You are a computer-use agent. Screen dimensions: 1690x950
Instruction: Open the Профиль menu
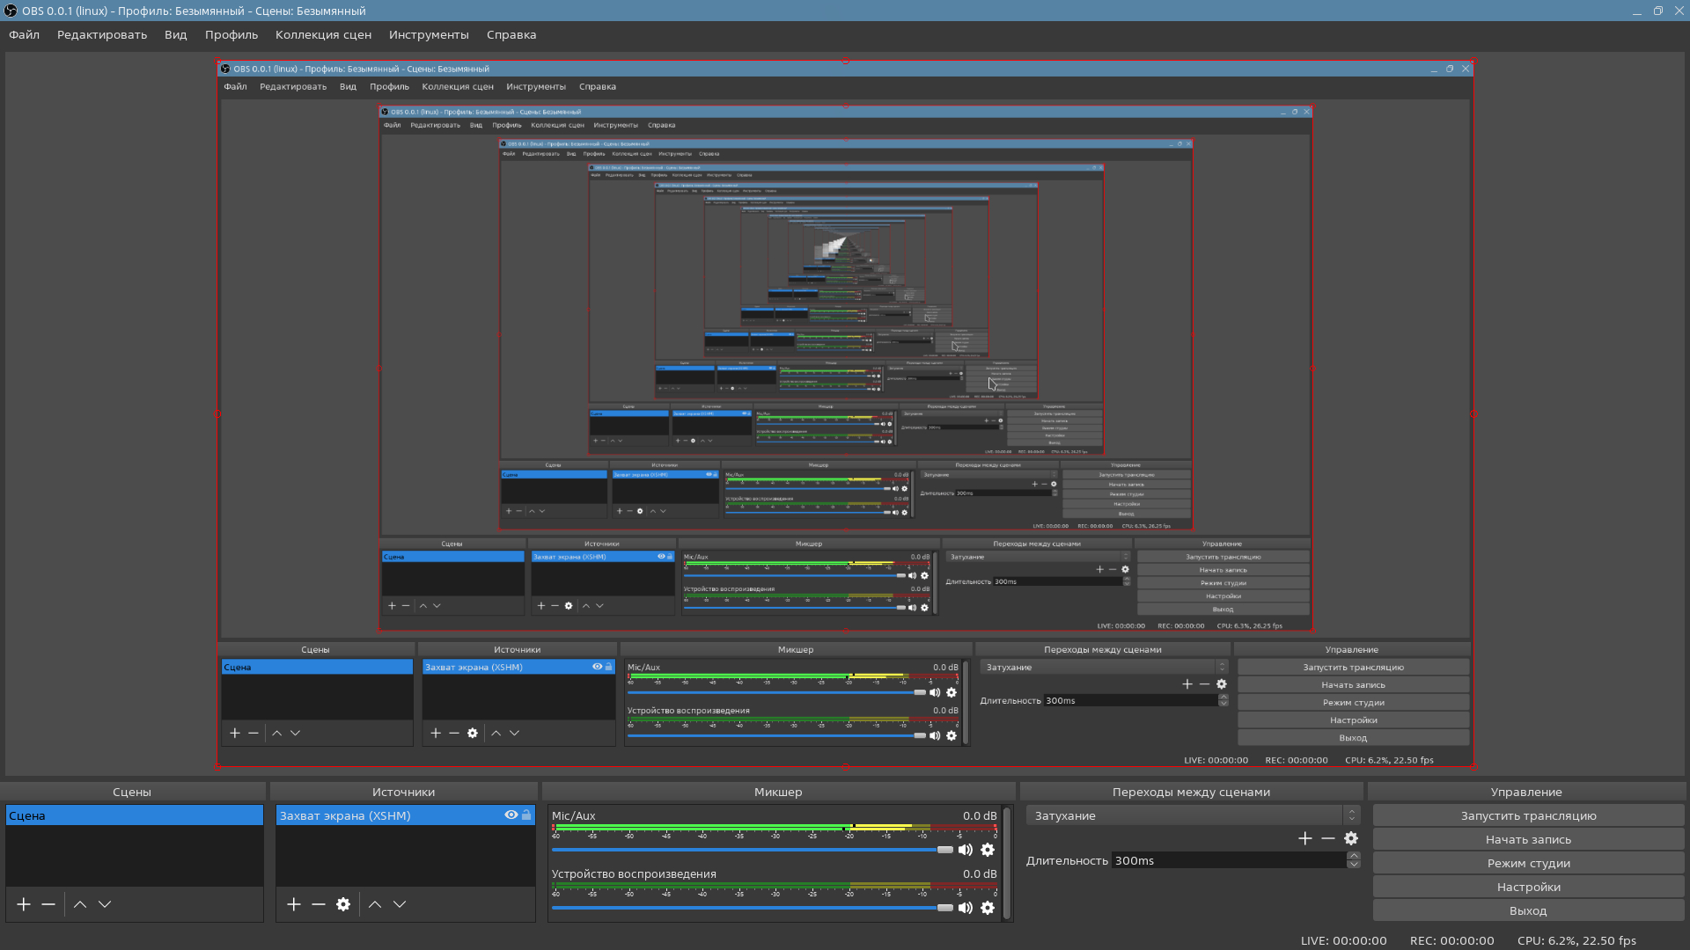pos(231,35)
